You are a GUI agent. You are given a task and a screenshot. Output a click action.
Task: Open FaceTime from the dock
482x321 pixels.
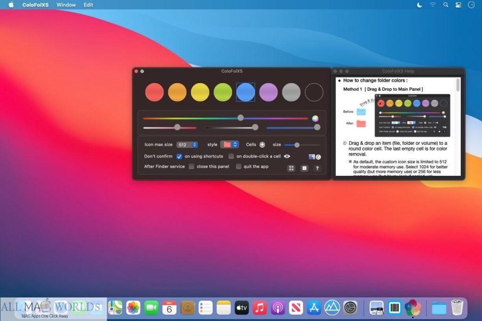coord(151,308)
